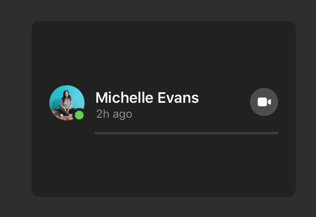Click the white camera glyph
Screen dimensions: 316x217
(x=264, y=102)
